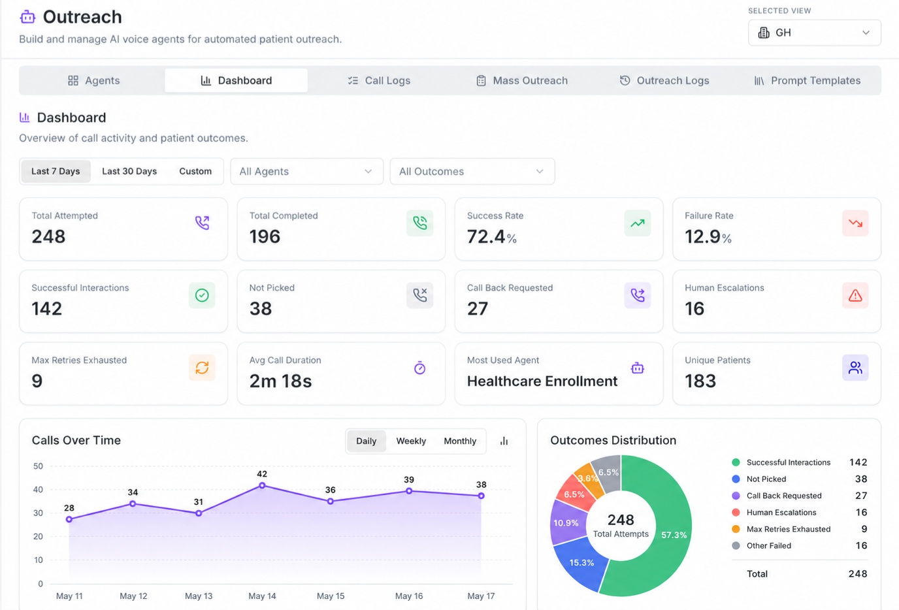The width and height of the screenshot is (899, 610).
Task: Click the Avg Call Duration stopwatch icon
Action: [419, 368]
